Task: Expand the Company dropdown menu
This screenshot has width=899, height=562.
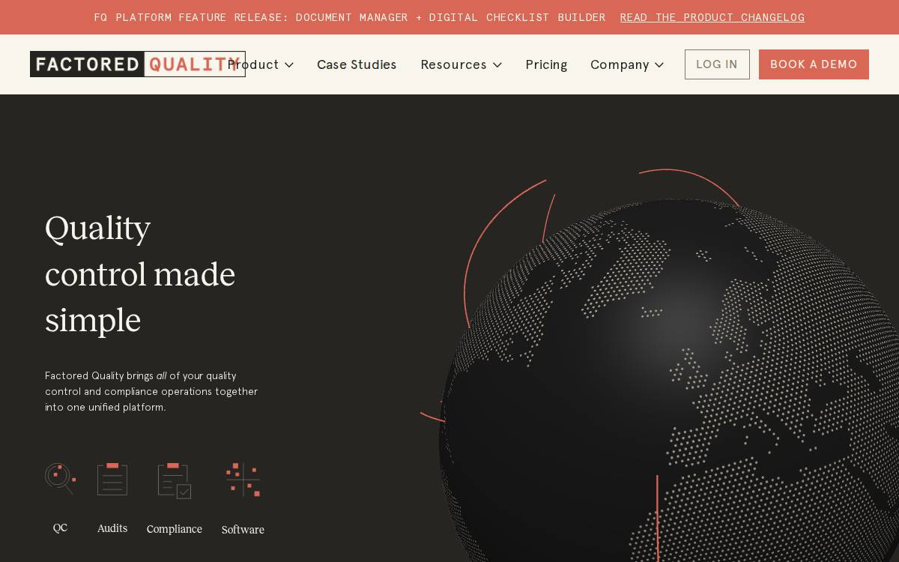Action: [627, 64]
